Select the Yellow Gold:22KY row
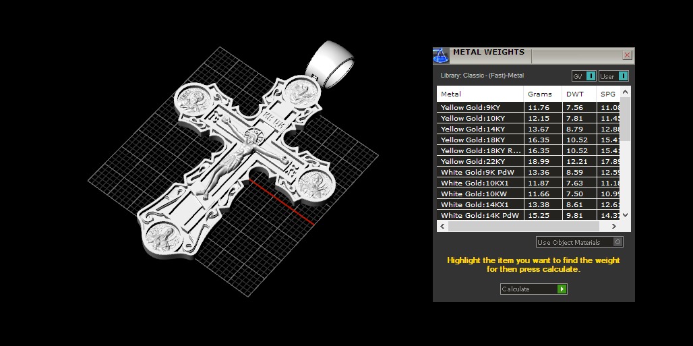This screenshot has width=693, height=346. click(x=528, y=161)
